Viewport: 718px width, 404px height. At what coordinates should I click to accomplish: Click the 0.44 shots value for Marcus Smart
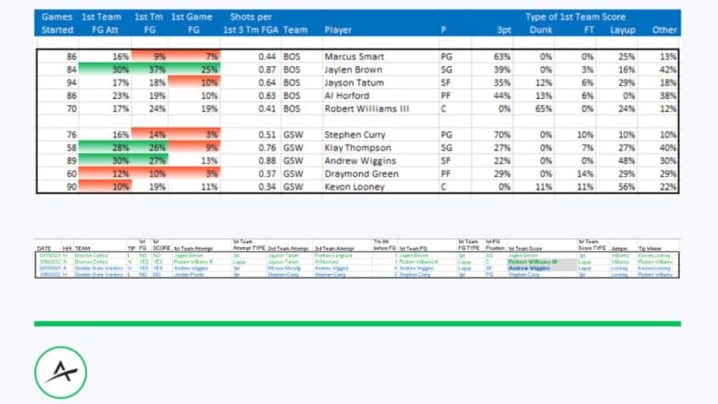267,57
